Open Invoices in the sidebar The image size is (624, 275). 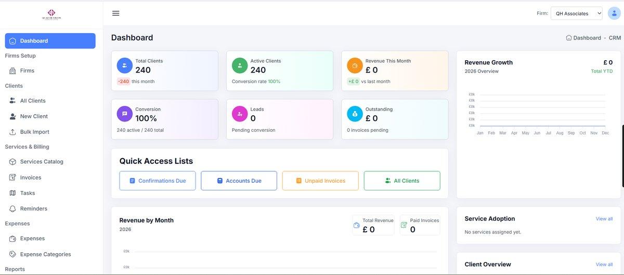pyautogui.click(x=31, y=177)
